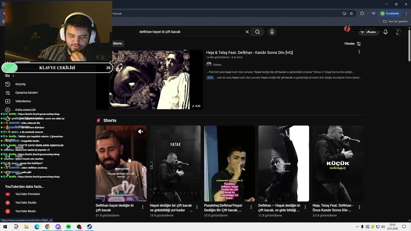The image size is (411, 231).
Task: Open YouTube Studio link
Action: click(x=26, y=203)
